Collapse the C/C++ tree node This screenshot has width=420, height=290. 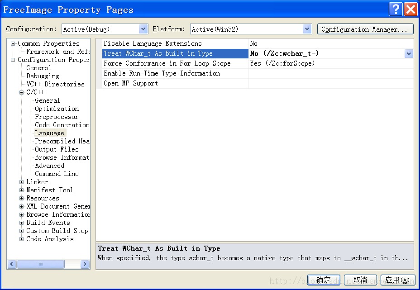click(21, 92)
